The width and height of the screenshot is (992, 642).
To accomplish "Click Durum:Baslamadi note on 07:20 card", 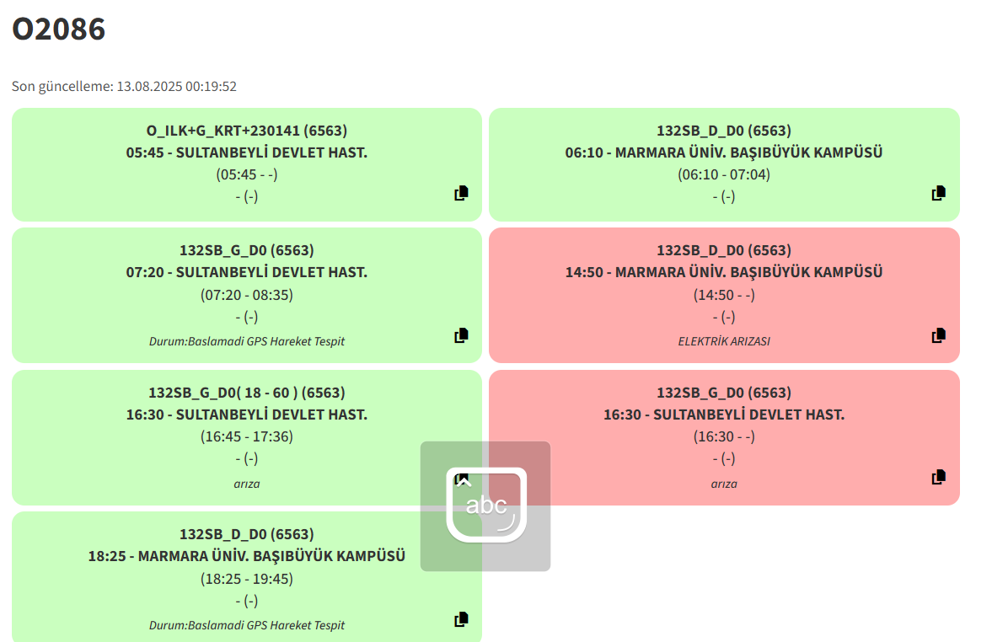I will (x=247, y=341).
